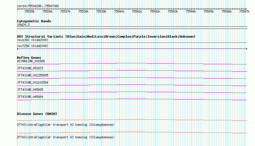The width and height of the screenshot is (255, 146).
Task: Click the purple nsv7256 inversion line
Action: click(x=132, y=48)
